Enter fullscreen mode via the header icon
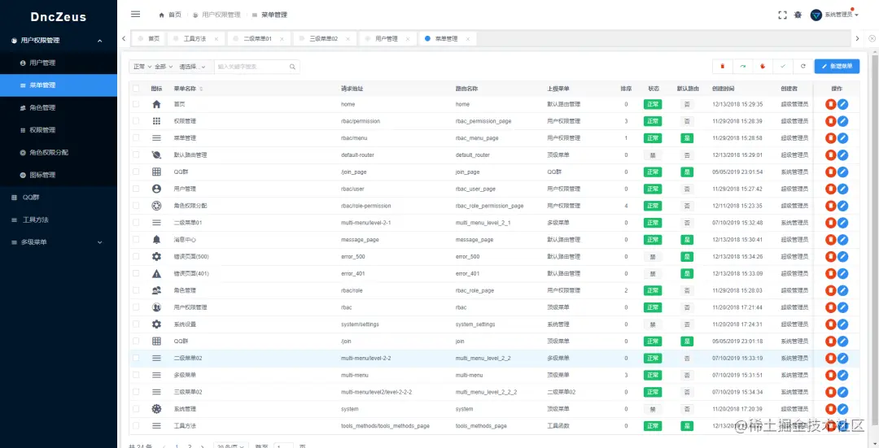Screen dimensions: 879x448 coord(782,15)
